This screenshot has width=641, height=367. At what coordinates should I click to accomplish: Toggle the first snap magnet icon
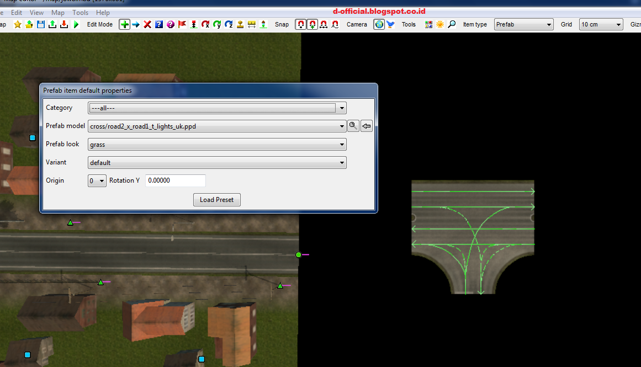(x=300, y=24)
